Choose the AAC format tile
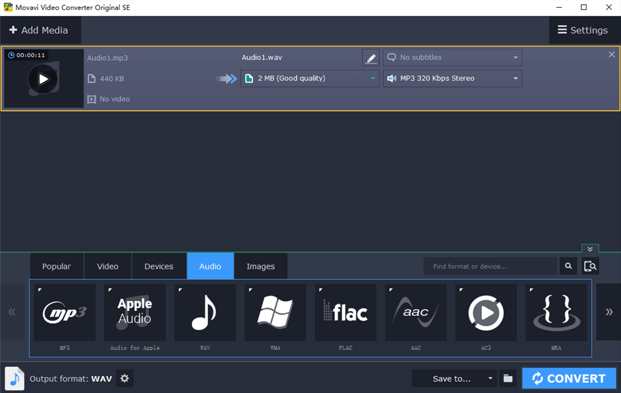The image size is (621, 393). click(416, 312)
